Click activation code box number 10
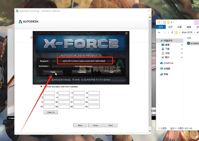Screen dimensions: 199x141 tap(64, 102)
